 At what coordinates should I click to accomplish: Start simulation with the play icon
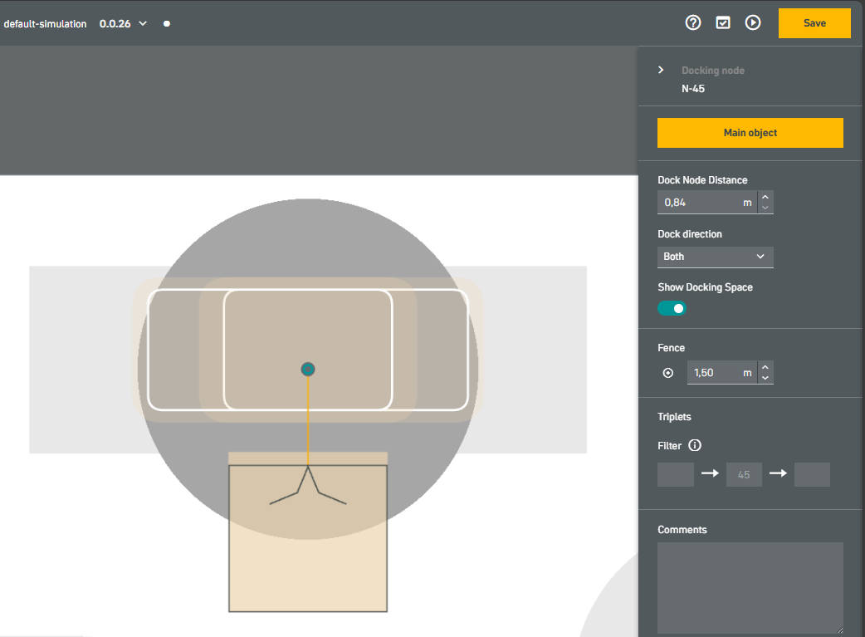(x=753, y=22)
